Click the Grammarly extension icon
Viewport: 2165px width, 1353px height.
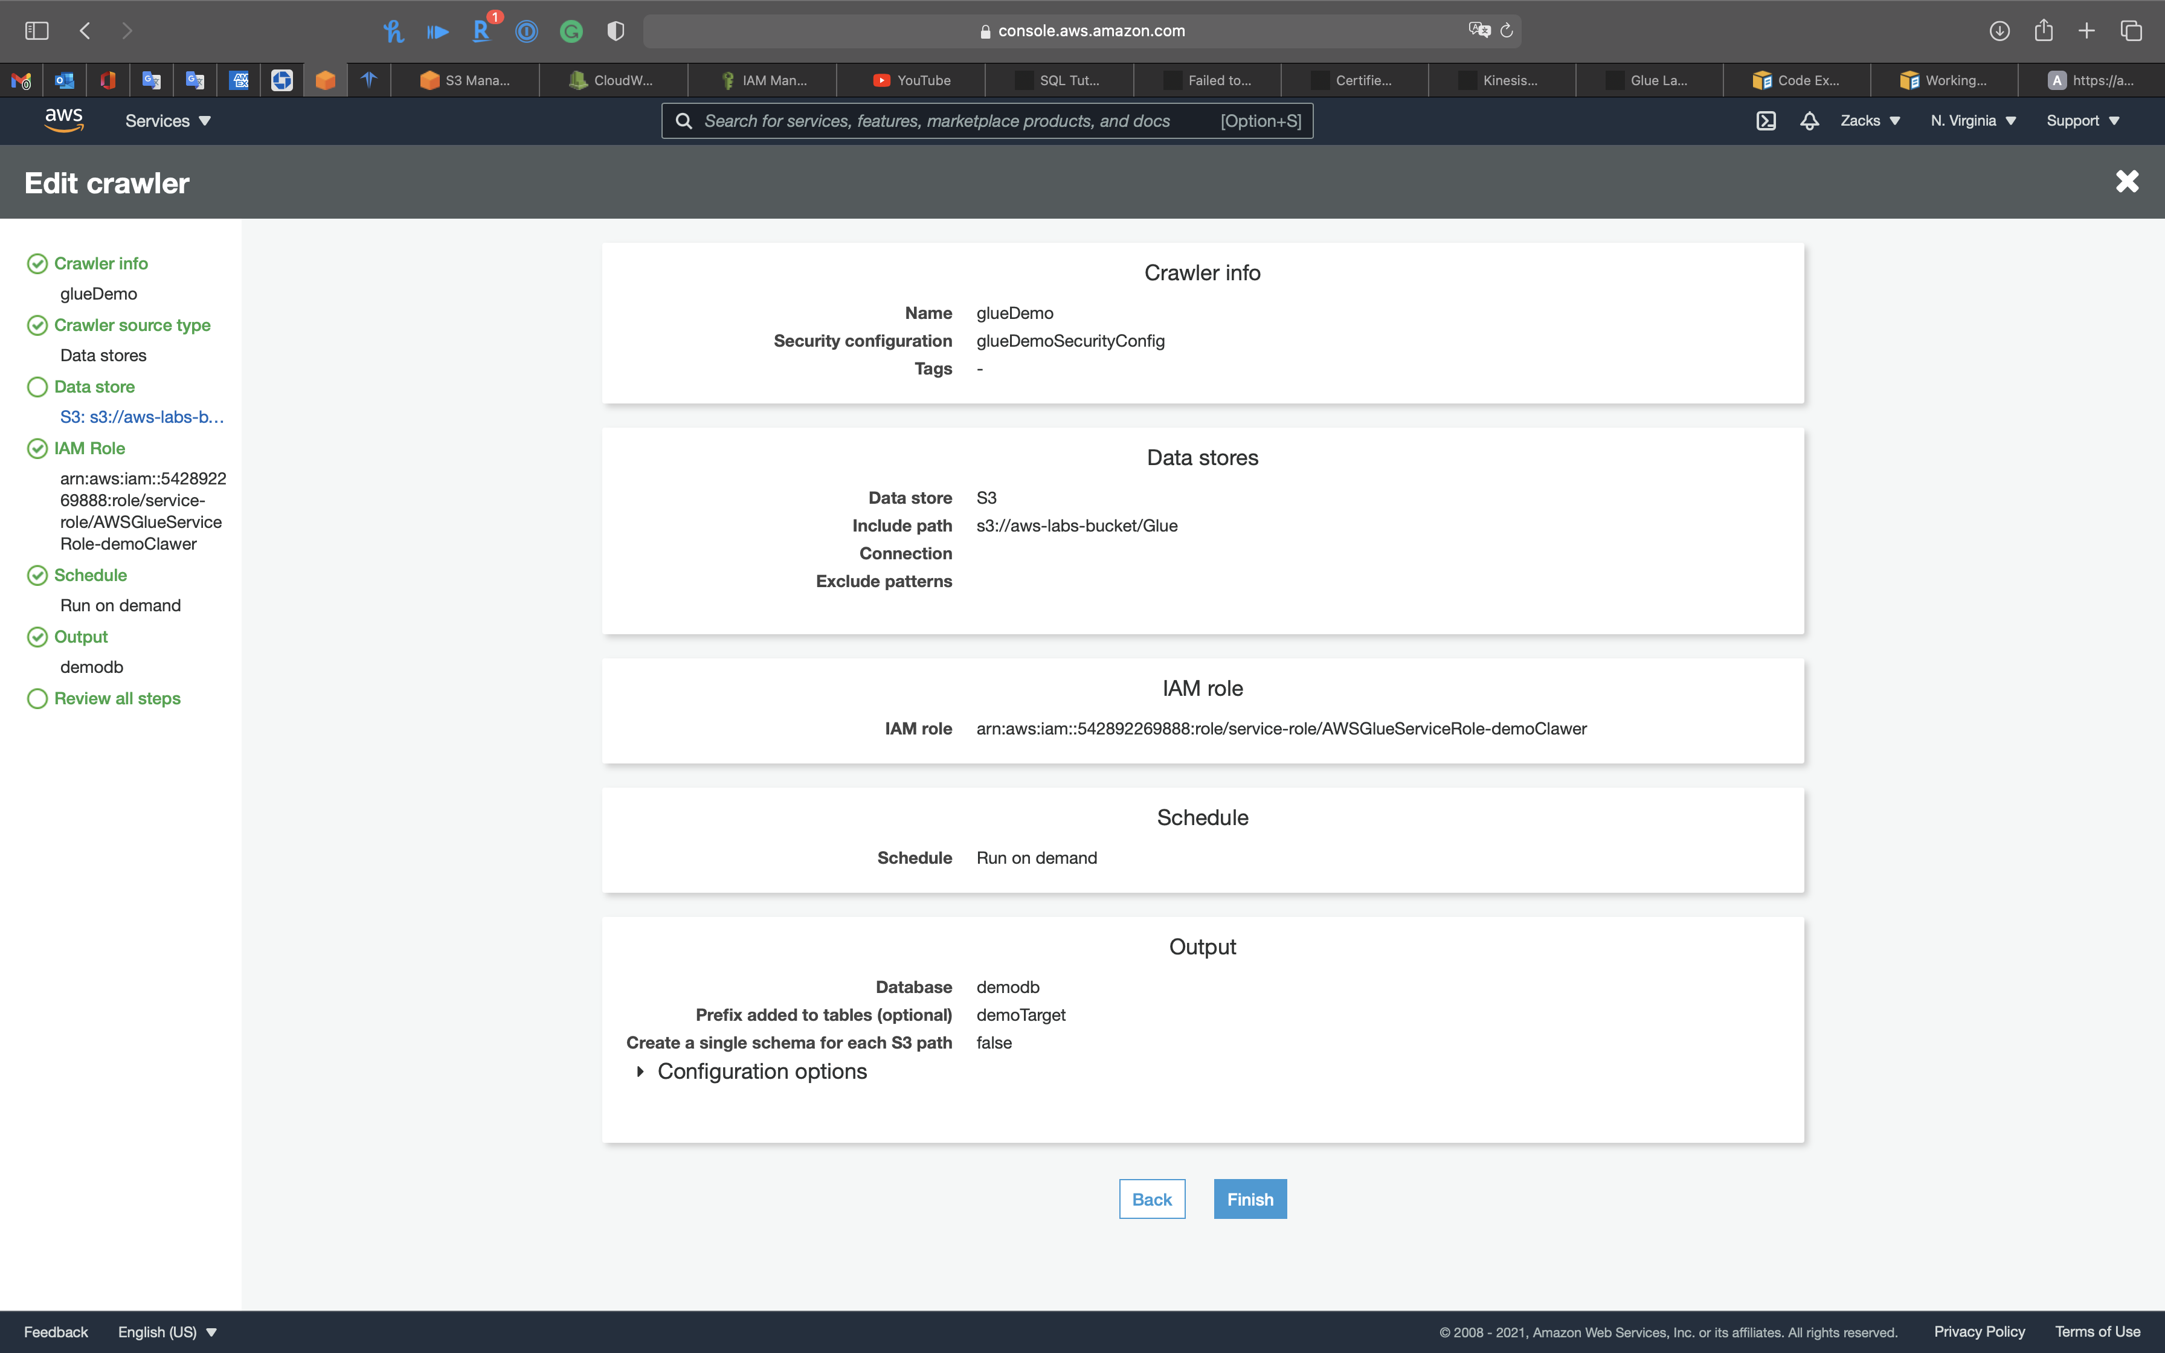[571, 31]
